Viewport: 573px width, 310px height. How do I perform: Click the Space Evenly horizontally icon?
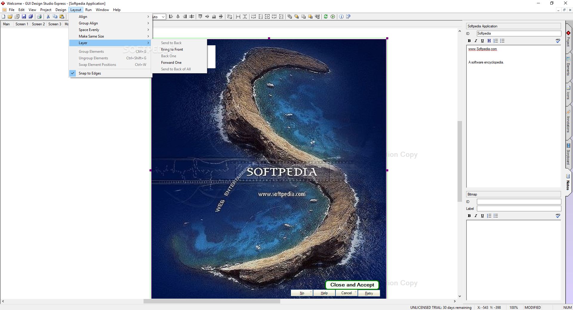tap(238, 17)
